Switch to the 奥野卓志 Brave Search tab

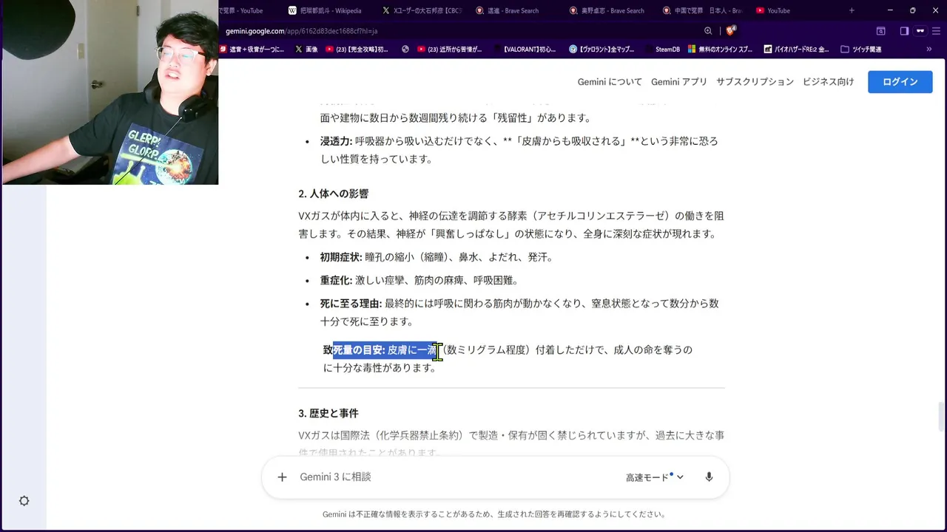607,10
